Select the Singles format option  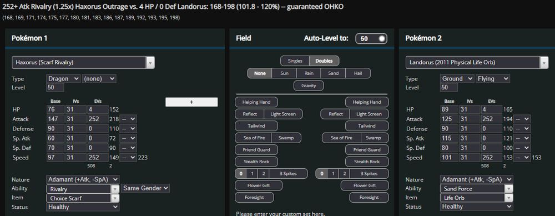click(295, 61)
